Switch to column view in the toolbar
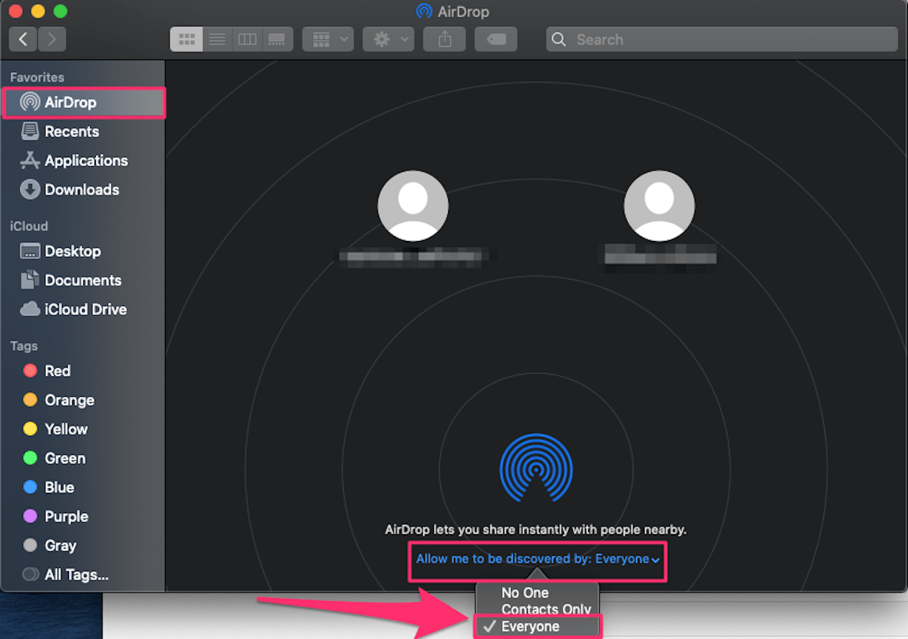The height and width of the screenshot is (639, 908). [x=247, y=39]
